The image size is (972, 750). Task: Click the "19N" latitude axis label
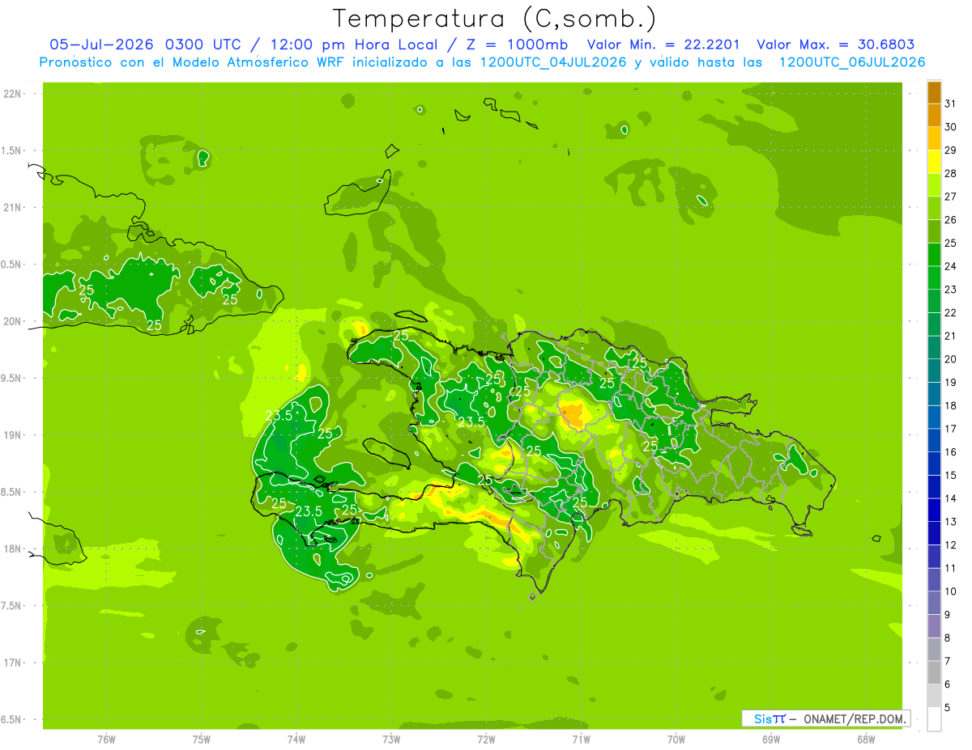coord(14,435)
